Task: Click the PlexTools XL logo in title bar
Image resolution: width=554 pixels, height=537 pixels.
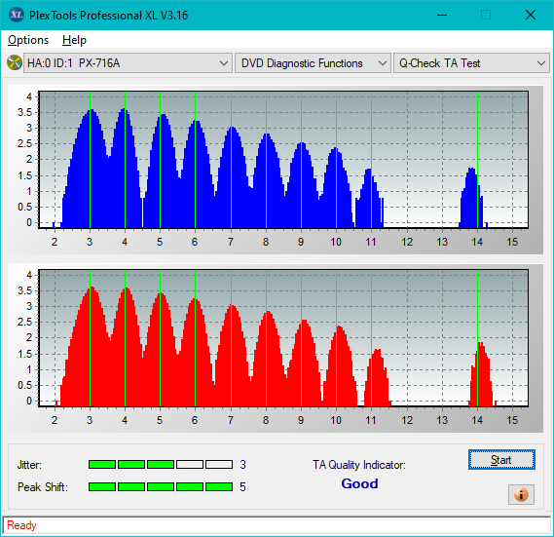Action: click(16, 15)
